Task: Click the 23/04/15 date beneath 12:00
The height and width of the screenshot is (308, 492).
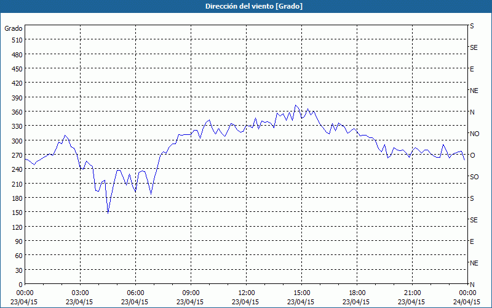Action: click(245, 302)
